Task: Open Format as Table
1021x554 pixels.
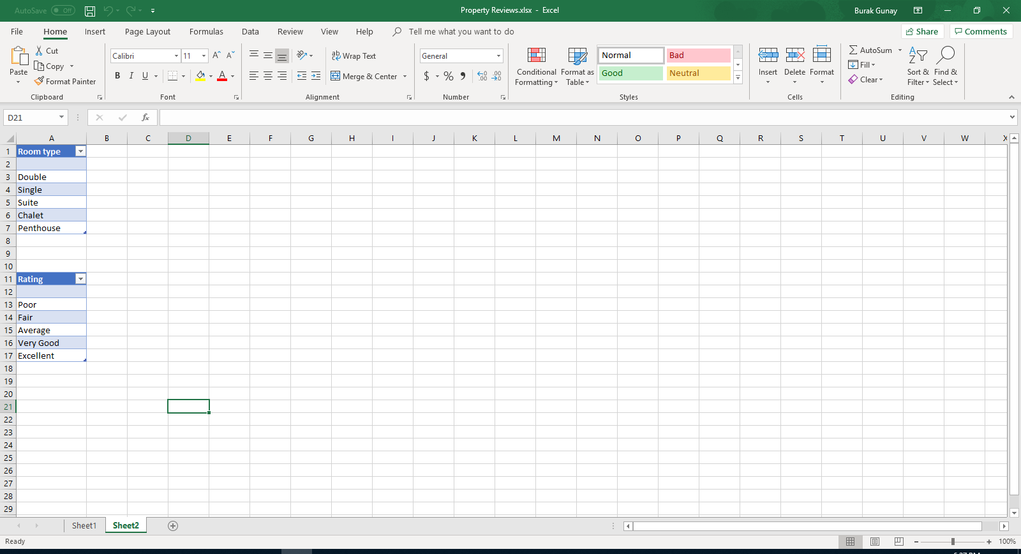Action: [578, 66]
